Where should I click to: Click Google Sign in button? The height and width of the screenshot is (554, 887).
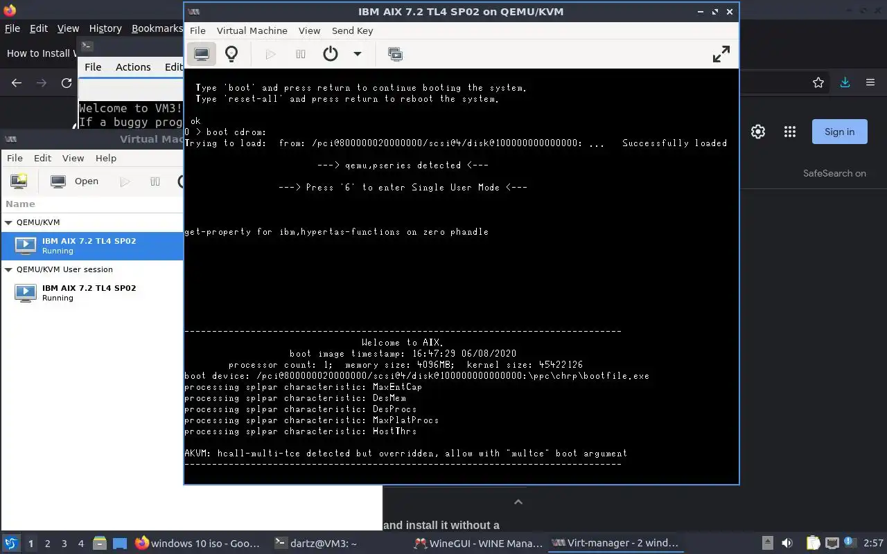pos(840,132)
